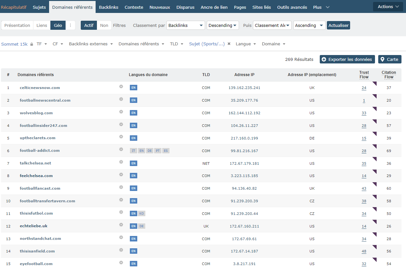
Task: Open the thisisanfield.com domain link
Action: 37,251
